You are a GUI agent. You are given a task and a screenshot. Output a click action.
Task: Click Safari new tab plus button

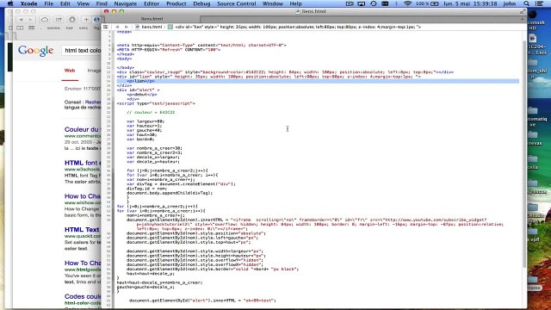click(x=86, y=20)
